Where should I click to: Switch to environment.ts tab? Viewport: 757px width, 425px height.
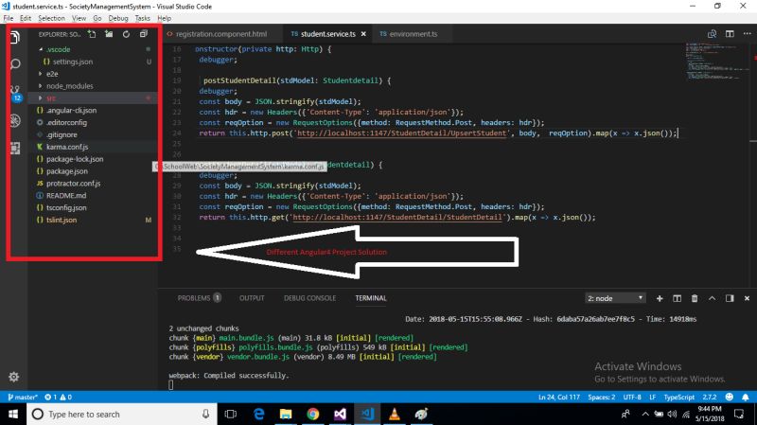[x=414, y=34]
